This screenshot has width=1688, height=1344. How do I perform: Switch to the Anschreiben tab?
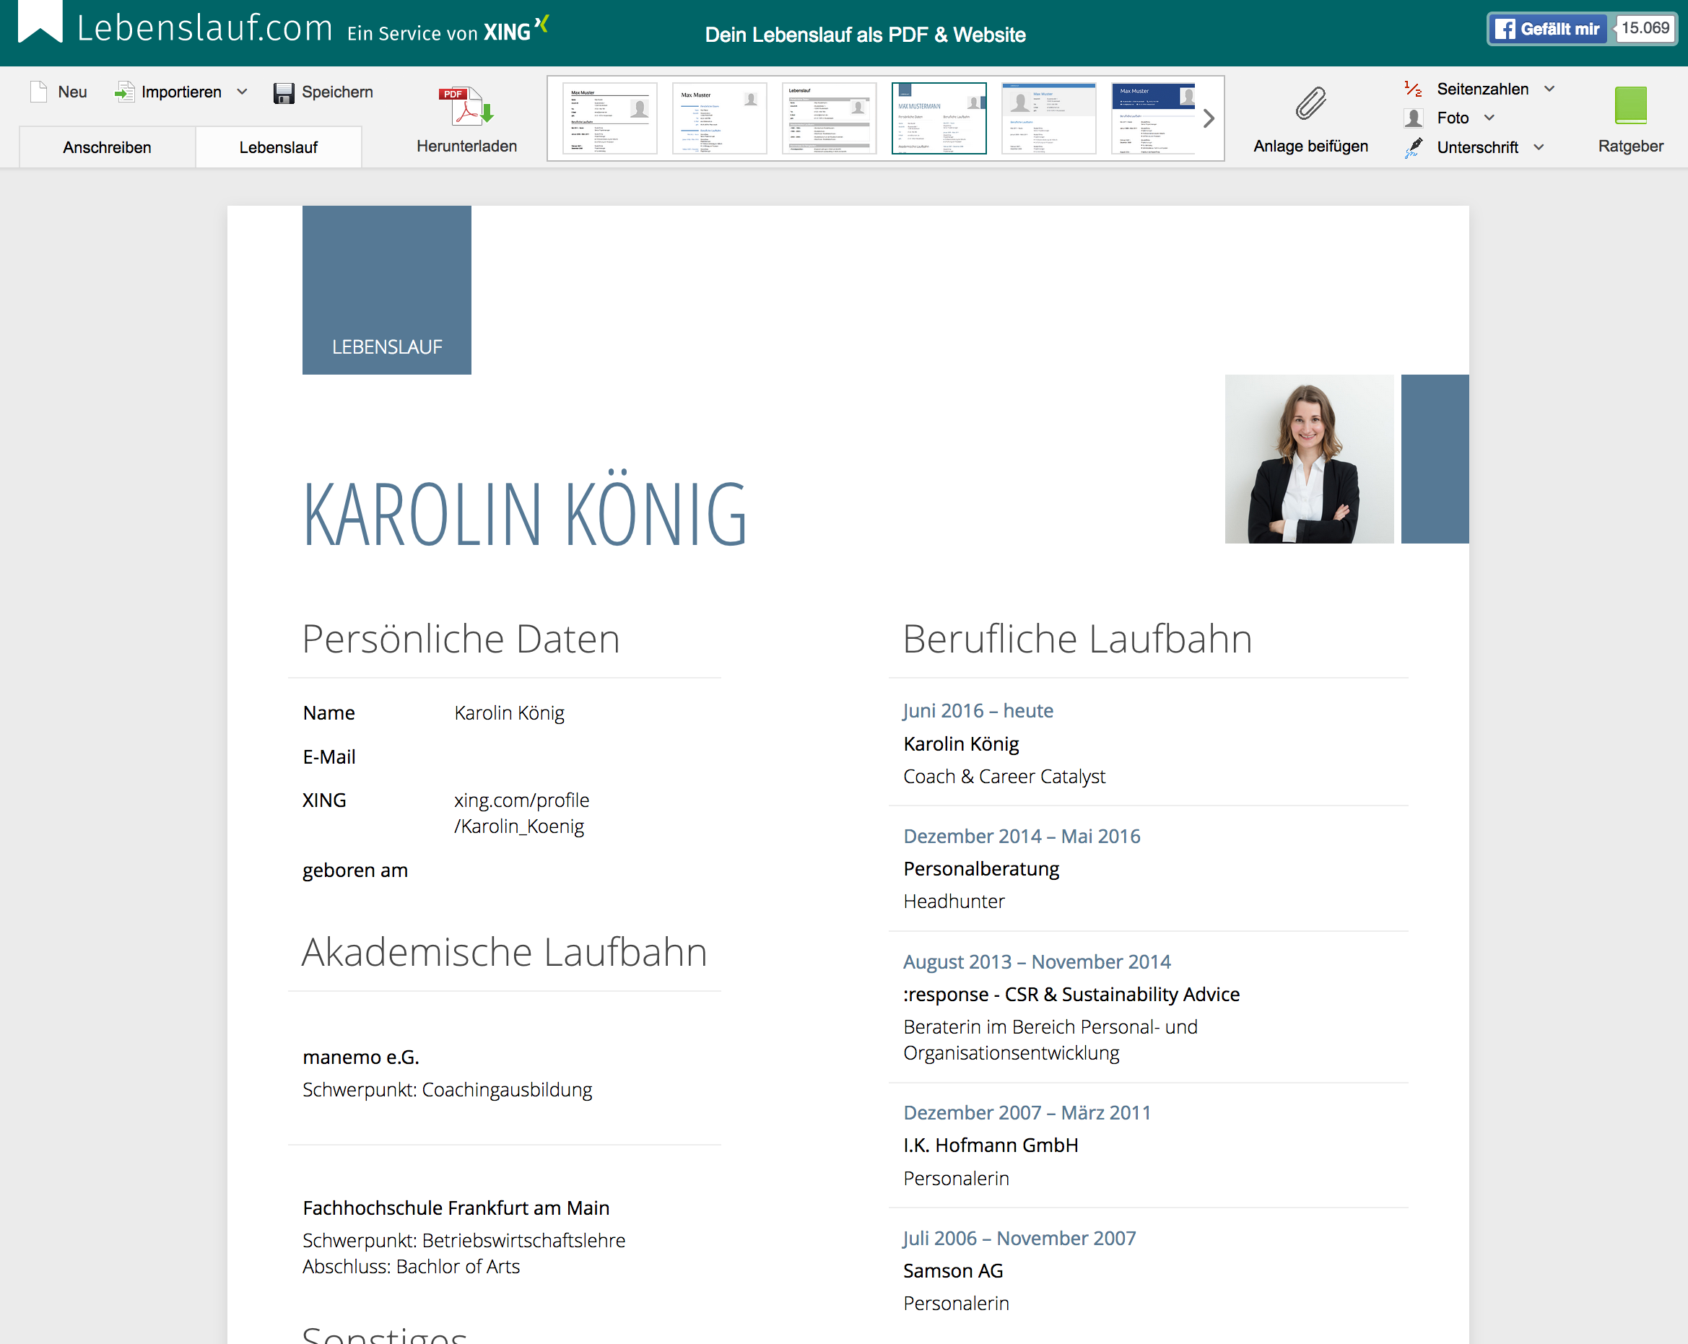click(x=108, y=147)
